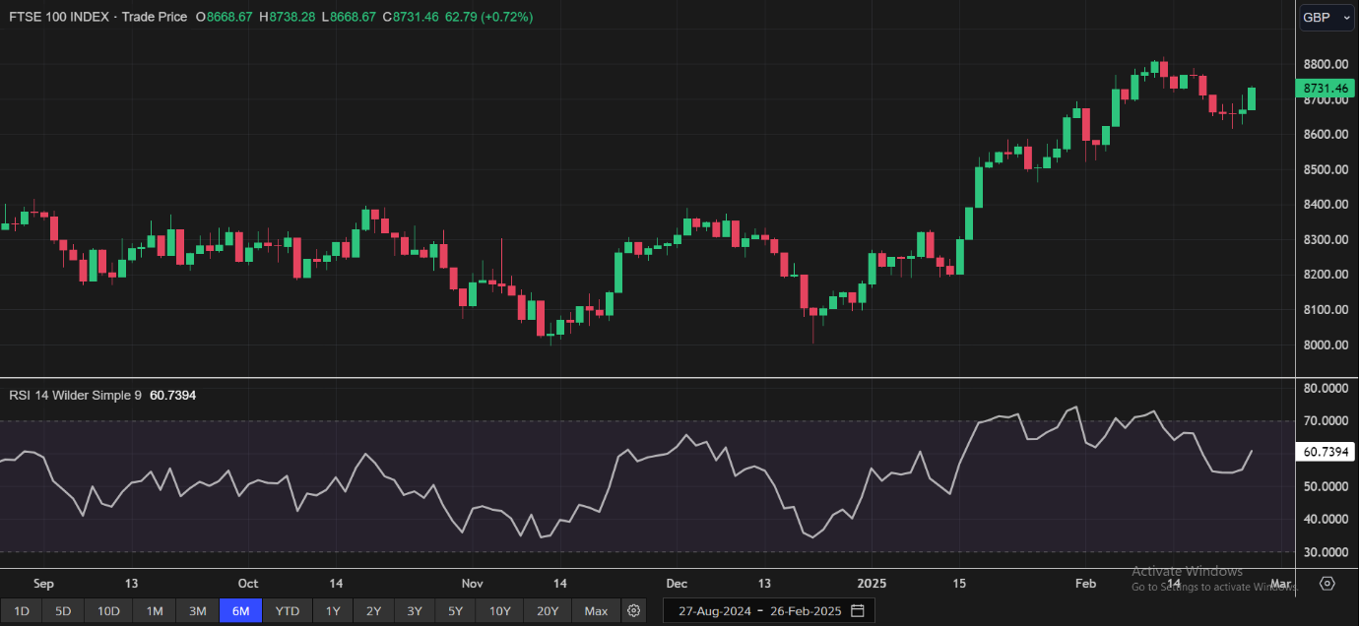Select the 3M time range
This screenshot has height=626, width=1359.
tap(198, 611)
